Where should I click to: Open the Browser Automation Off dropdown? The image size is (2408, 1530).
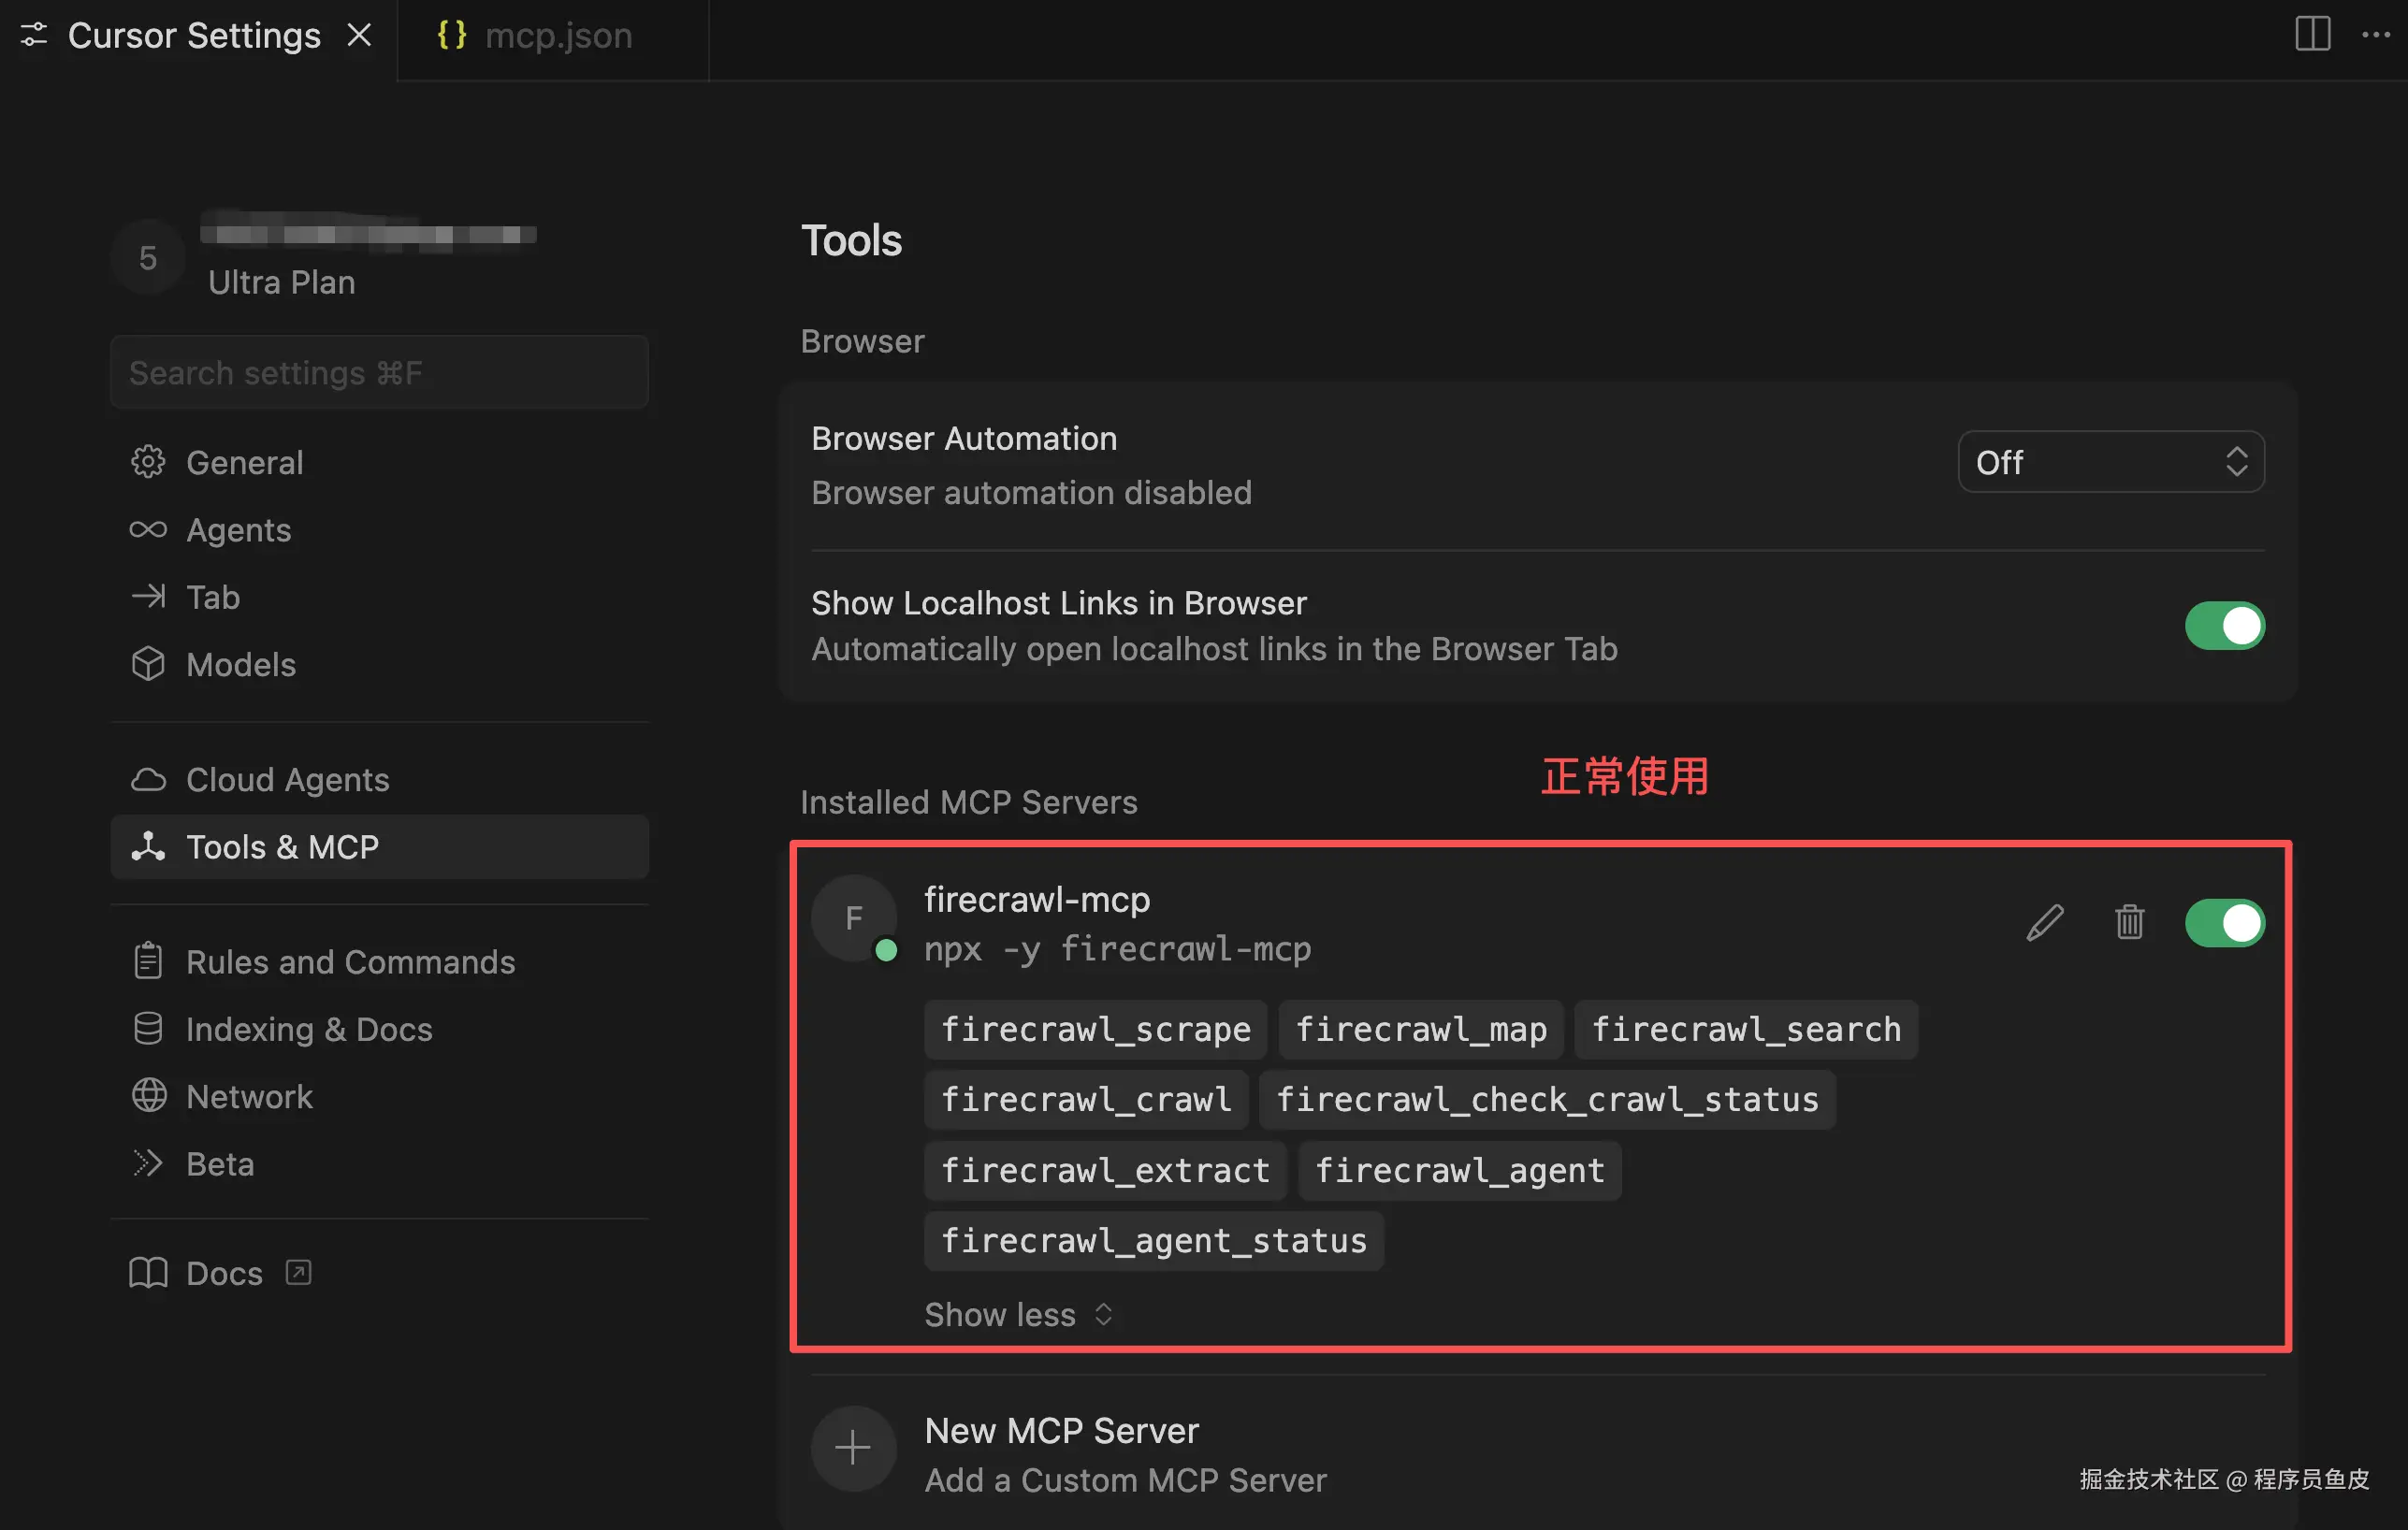click(2110, 462)
